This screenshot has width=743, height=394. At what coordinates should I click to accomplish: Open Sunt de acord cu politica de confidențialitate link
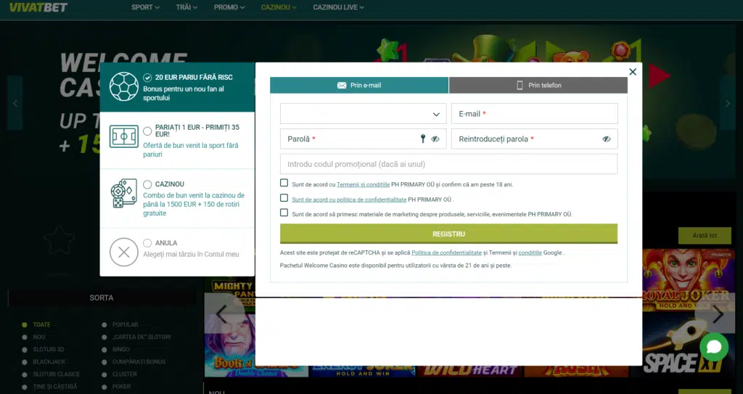pyautogui.click(x=349, y=200)
